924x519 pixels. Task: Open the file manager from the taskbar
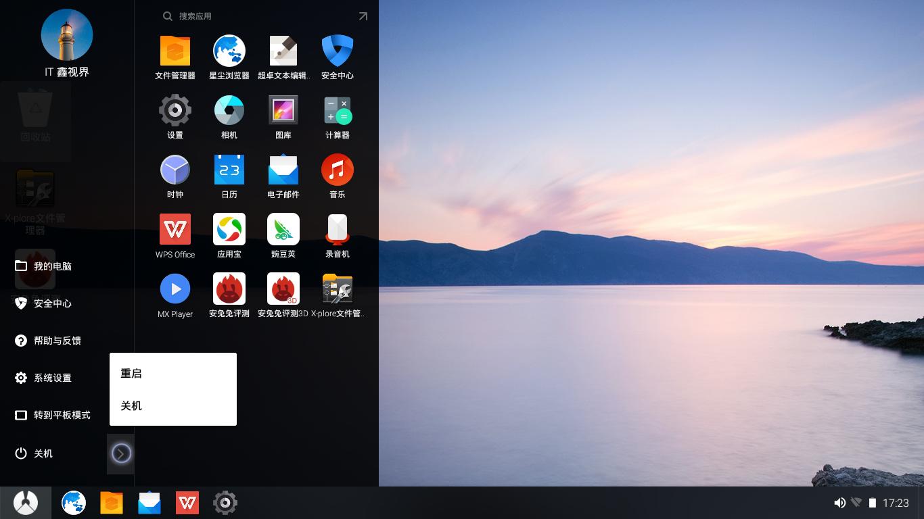pos(112,503)
